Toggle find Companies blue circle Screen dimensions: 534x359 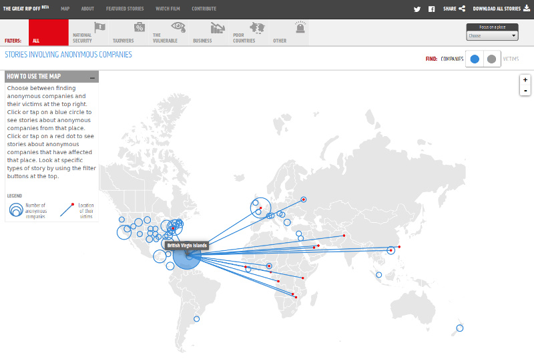click(x=475, y=59)
